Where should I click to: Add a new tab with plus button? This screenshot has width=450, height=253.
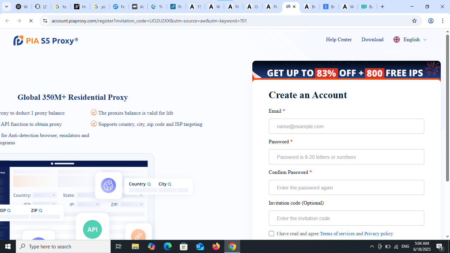point(382,7)
